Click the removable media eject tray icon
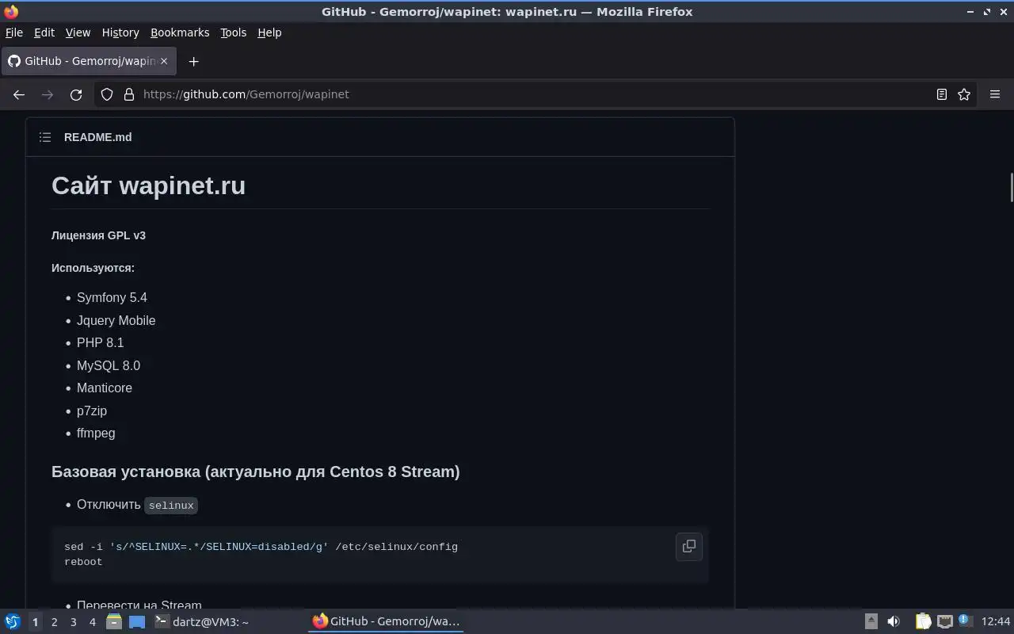 (871, 621)
